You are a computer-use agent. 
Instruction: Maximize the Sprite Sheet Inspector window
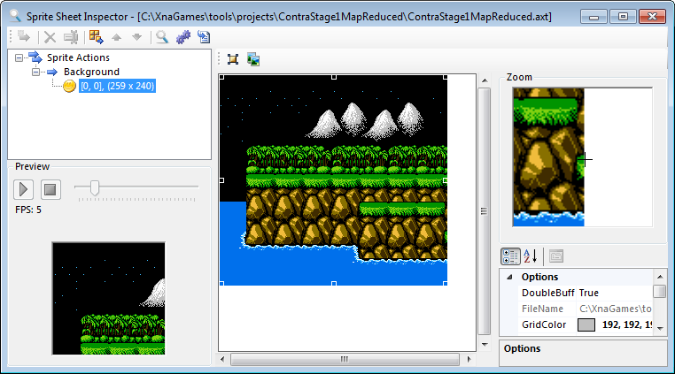pos(623,16)
